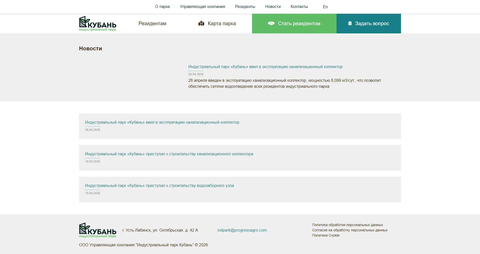Screen dimensions: 480x254
Task: Click the teal Задать вопрос button
Action: [x=369, y=23]
